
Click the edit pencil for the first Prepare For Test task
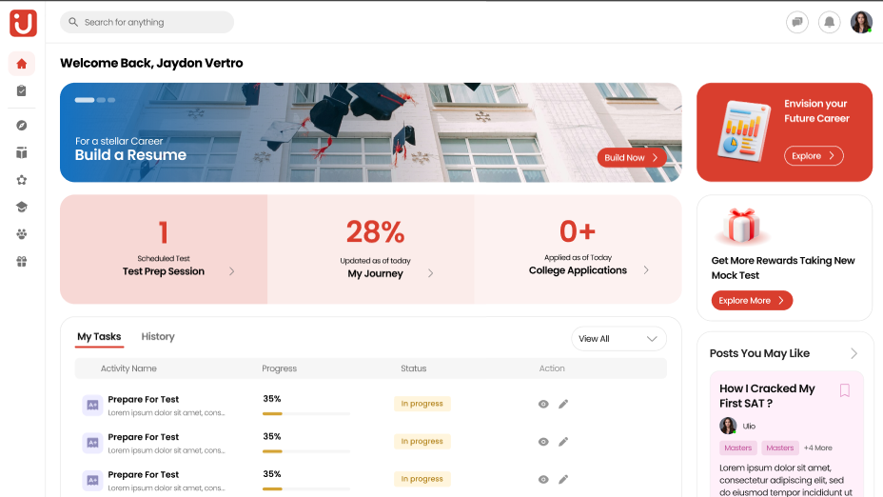click(563, 404)
